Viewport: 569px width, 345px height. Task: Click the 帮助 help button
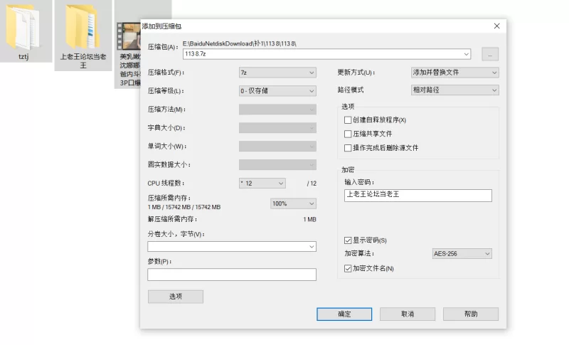[470, 314]
